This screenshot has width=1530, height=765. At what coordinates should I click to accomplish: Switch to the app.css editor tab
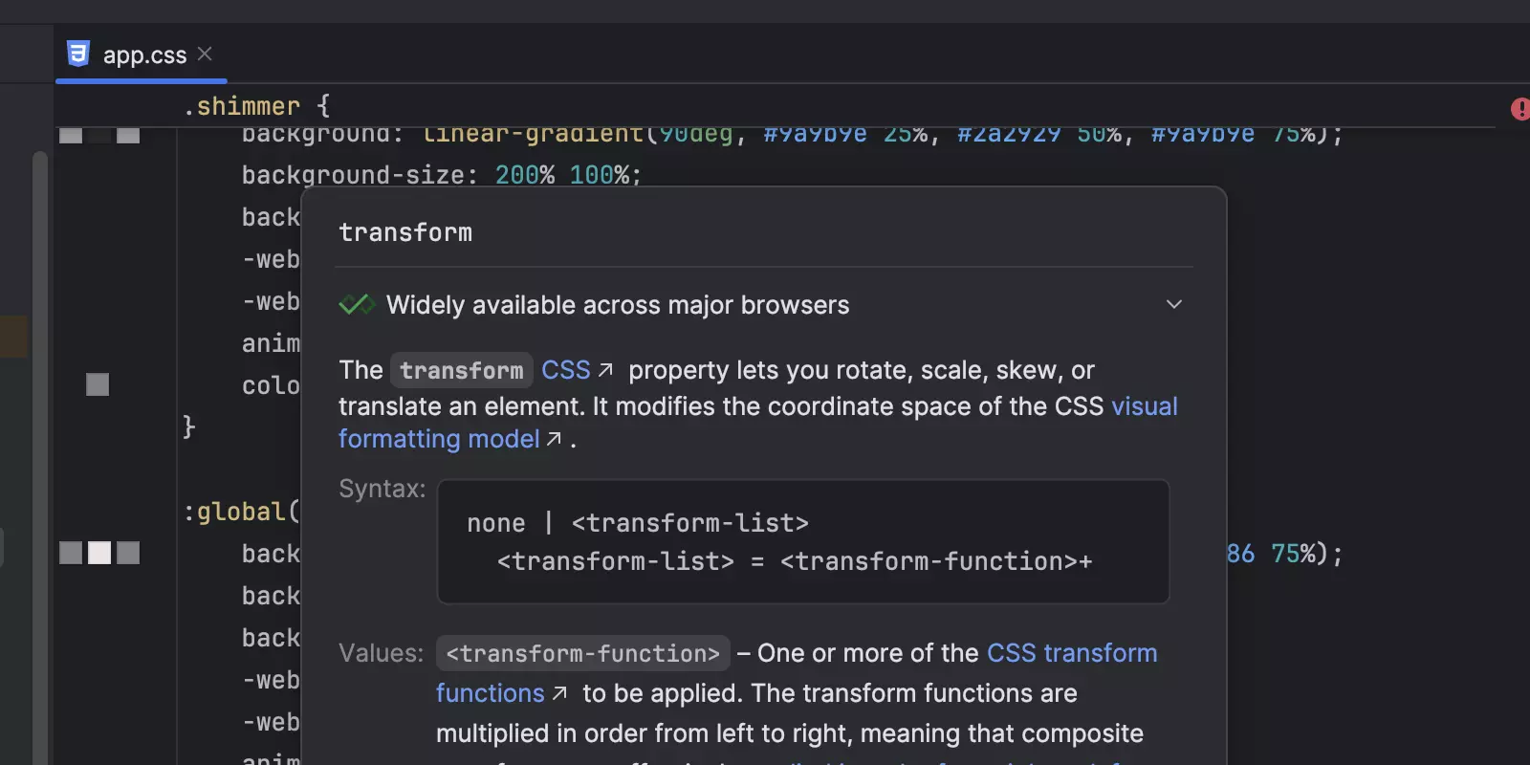click(x=144, y=55)
